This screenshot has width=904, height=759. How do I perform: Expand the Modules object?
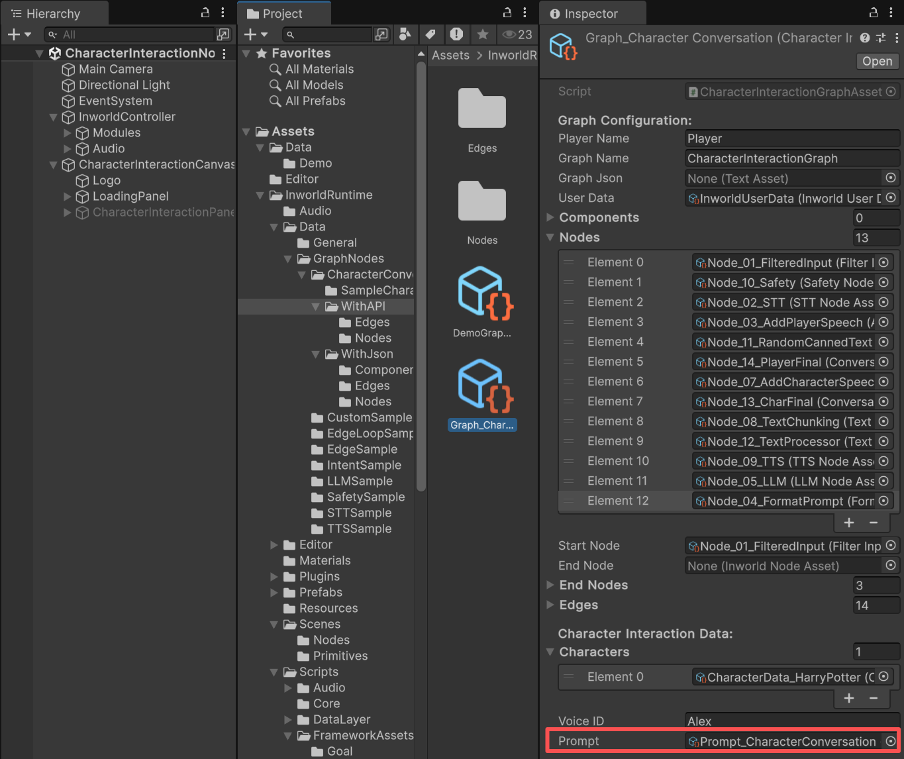pyautogui.click(x=67, y=132)
